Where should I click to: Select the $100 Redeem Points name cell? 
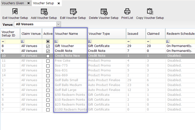click(x=71, y=109)
